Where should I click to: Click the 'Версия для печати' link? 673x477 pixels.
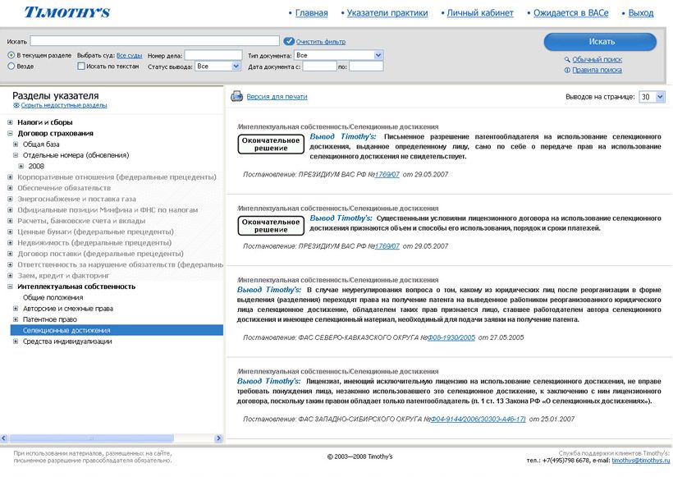[x=277, y=97]
